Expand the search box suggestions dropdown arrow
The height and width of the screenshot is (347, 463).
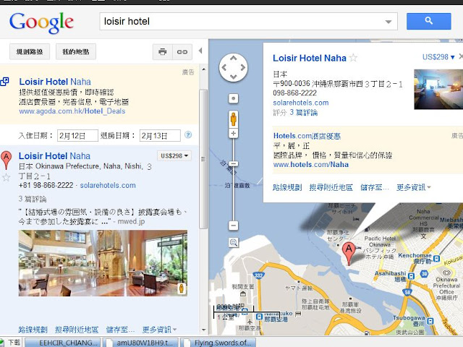tap(388, 22)
